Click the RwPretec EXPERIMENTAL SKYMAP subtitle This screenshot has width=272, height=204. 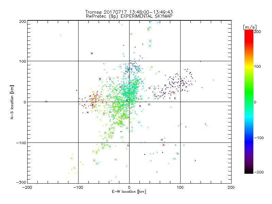pyautogui.click(x=129, y=16)
